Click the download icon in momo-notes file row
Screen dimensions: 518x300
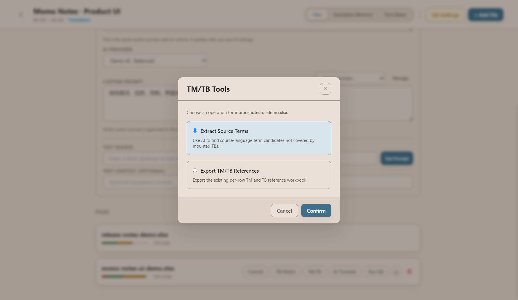(396, 272)
